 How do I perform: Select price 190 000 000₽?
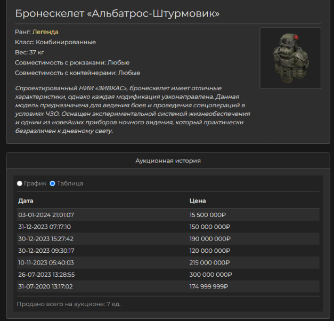tap(210, 239)
